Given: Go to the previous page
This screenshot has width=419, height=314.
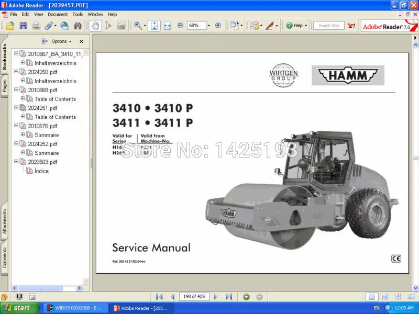Looking at the screenshot, I should tap(173, 297).
